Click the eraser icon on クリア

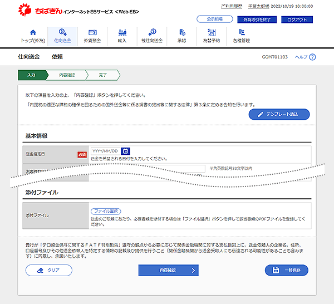pos(40,271)
